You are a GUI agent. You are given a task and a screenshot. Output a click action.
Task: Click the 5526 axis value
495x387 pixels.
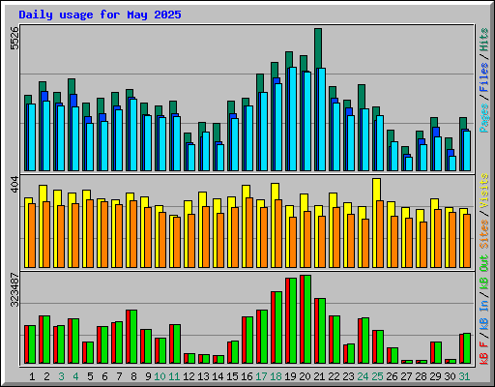[x=15, y=39]
